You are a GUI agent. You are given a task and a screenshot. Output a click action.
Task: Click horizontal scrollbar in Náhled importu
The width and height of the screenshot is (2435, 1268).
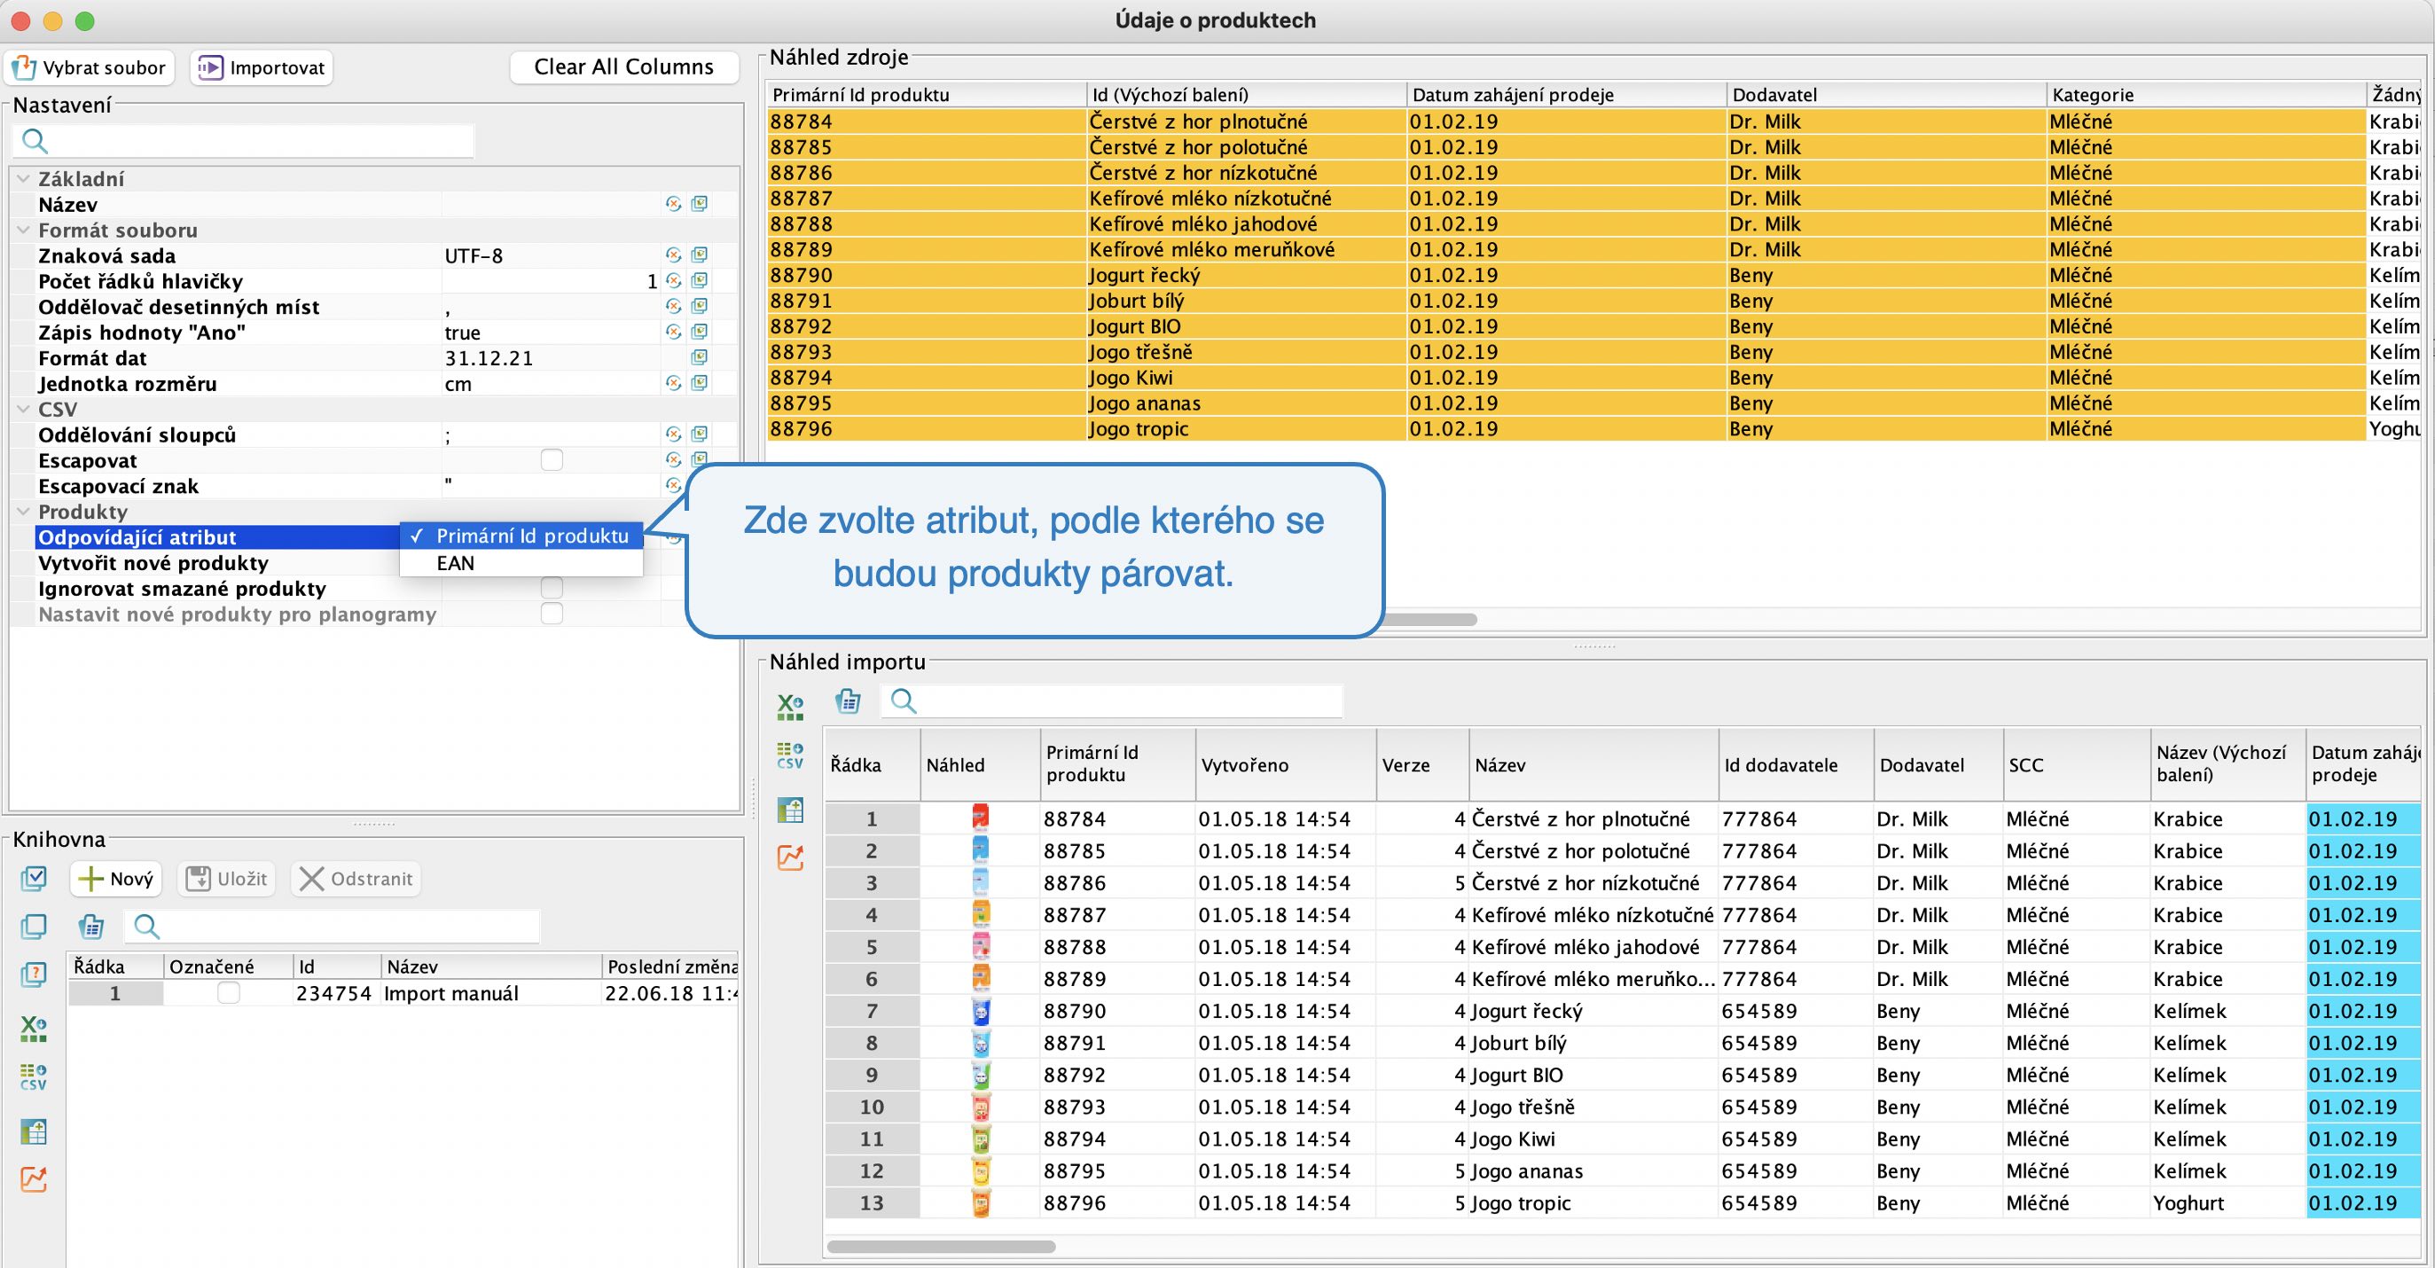coord(941,1246)
